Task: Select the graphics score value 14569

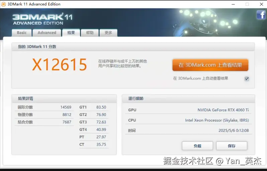Action: 66,107
